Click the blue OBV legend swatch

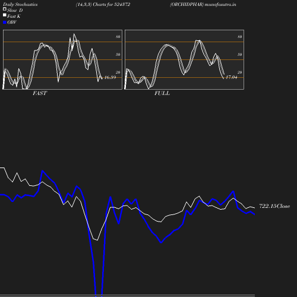point(5,23)
